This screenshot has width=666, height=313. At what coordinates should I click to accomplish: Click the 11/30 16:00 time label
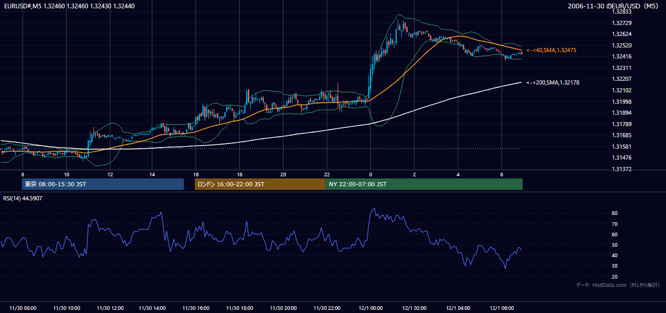[x=196, y=308]
